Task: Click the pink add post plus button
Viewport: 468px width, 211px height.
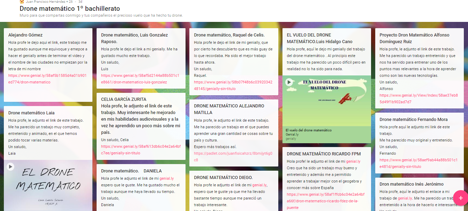Action: (x=461, y=198)
